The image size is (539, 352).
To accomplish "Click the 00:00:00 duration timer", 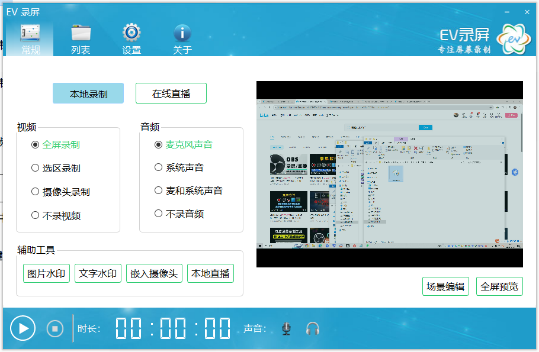I will pos(173,329).
